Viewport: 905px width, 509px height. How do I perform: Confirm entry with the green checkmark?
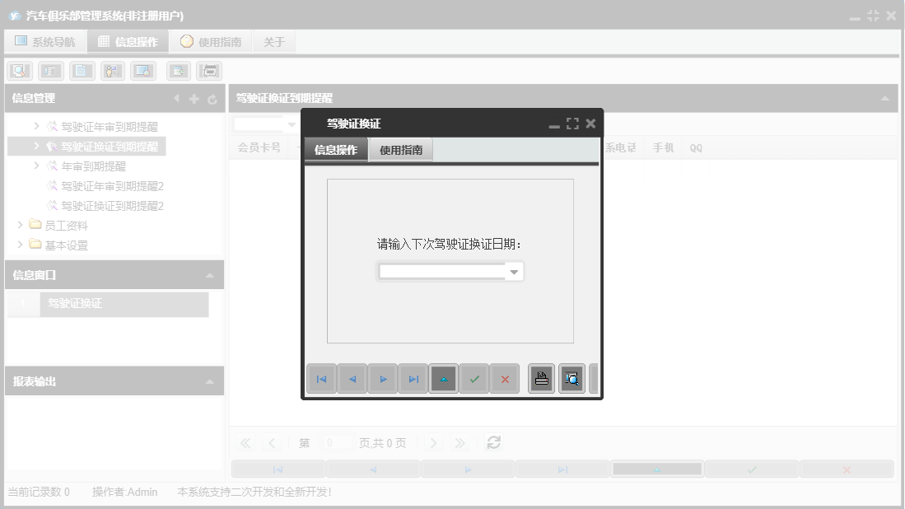(x=474, y=378)
